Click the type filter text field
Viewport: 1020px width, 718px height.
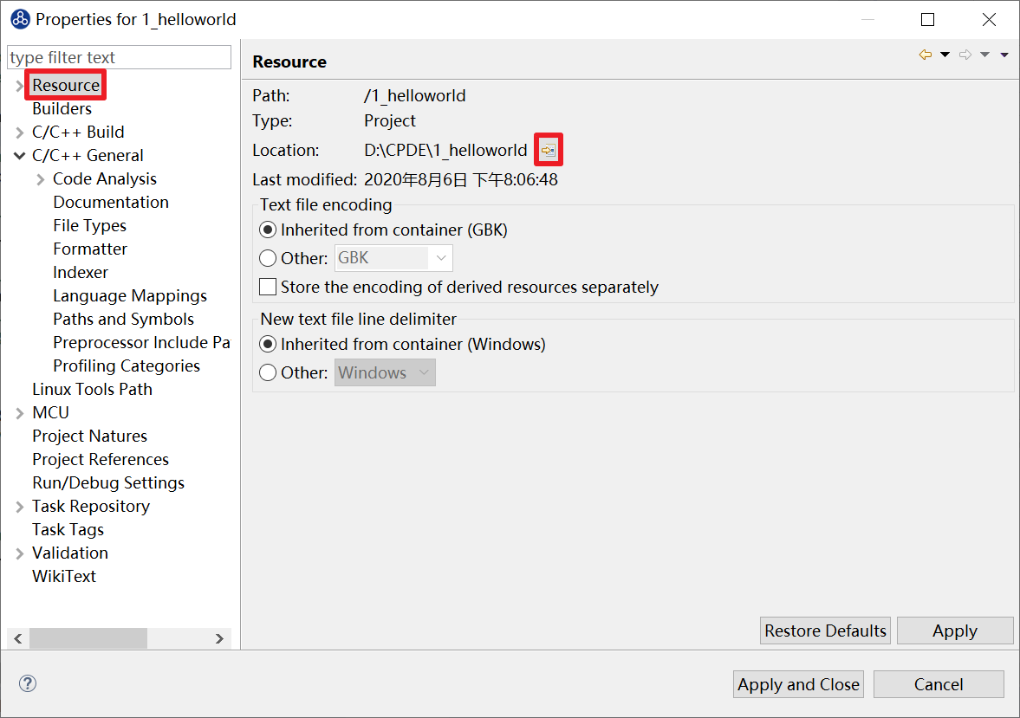pos(119,58)
